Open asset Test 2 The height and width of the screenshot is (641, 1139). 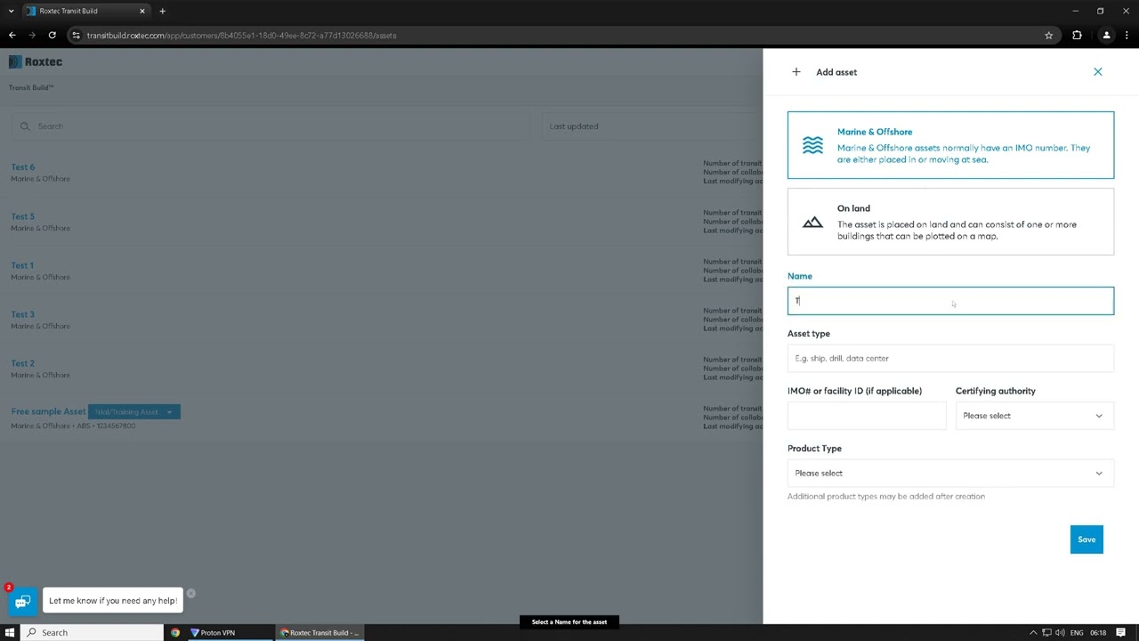(23, 363)
